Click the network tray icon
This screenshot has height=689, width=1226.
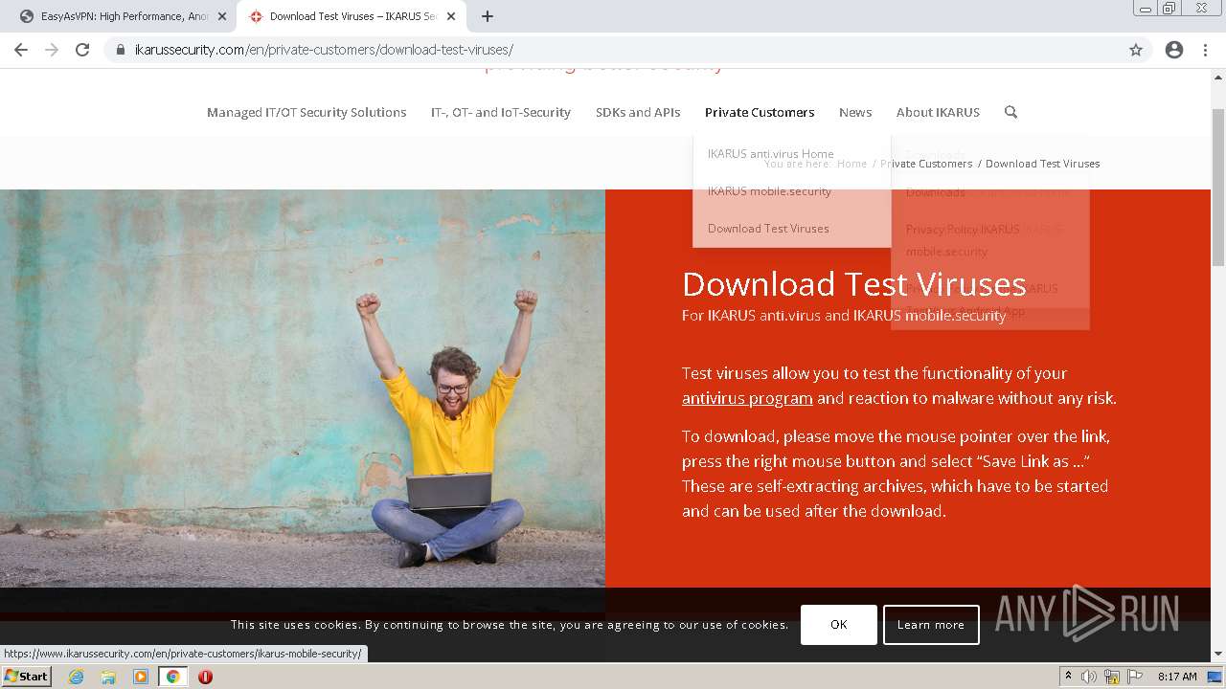1111,677
